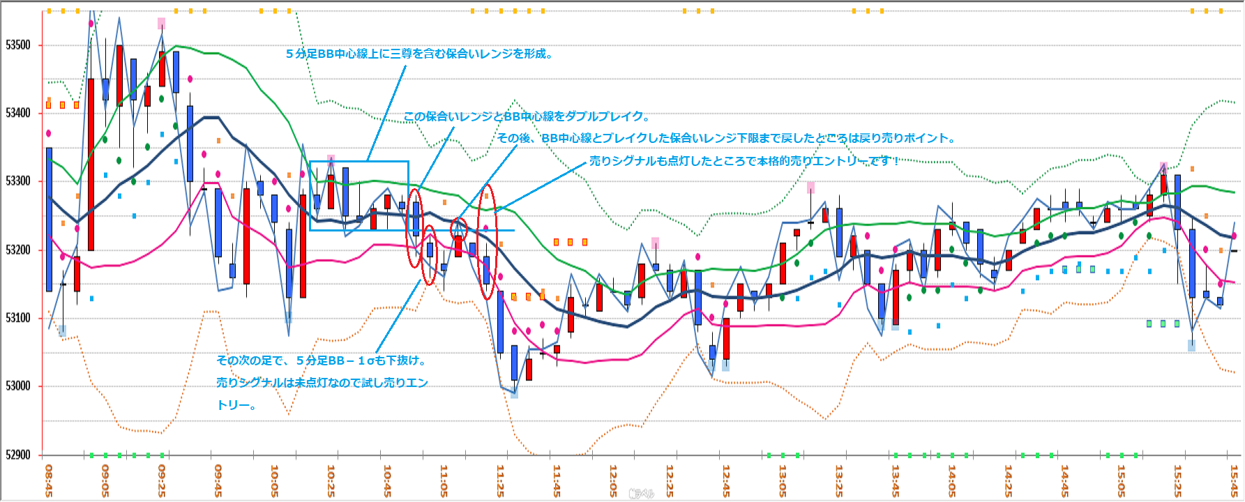Click the light blue square under the 08:50 candle

coord(63,330)
